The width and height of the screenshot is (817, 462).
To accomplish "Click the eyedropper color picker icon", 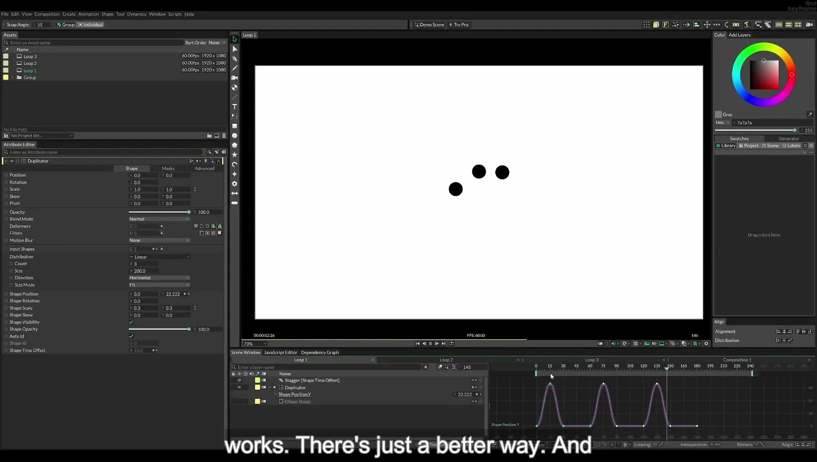I will [x=810, y=114].
